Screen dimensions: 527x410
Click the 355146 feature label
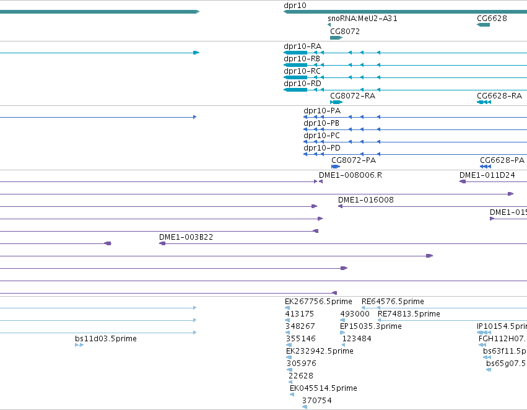[x=301, y=339]
